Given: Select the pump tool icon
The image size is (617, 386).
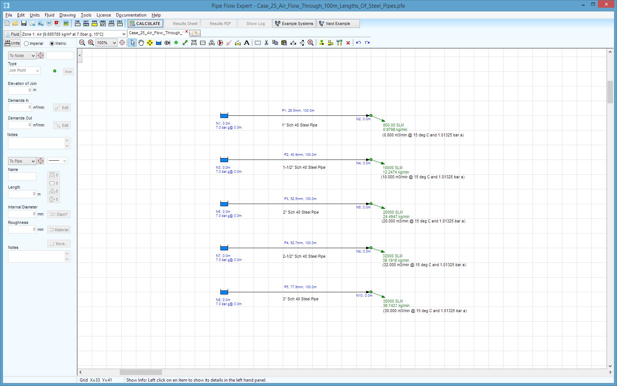Looking at the screenshot, I should click(220, 43).
